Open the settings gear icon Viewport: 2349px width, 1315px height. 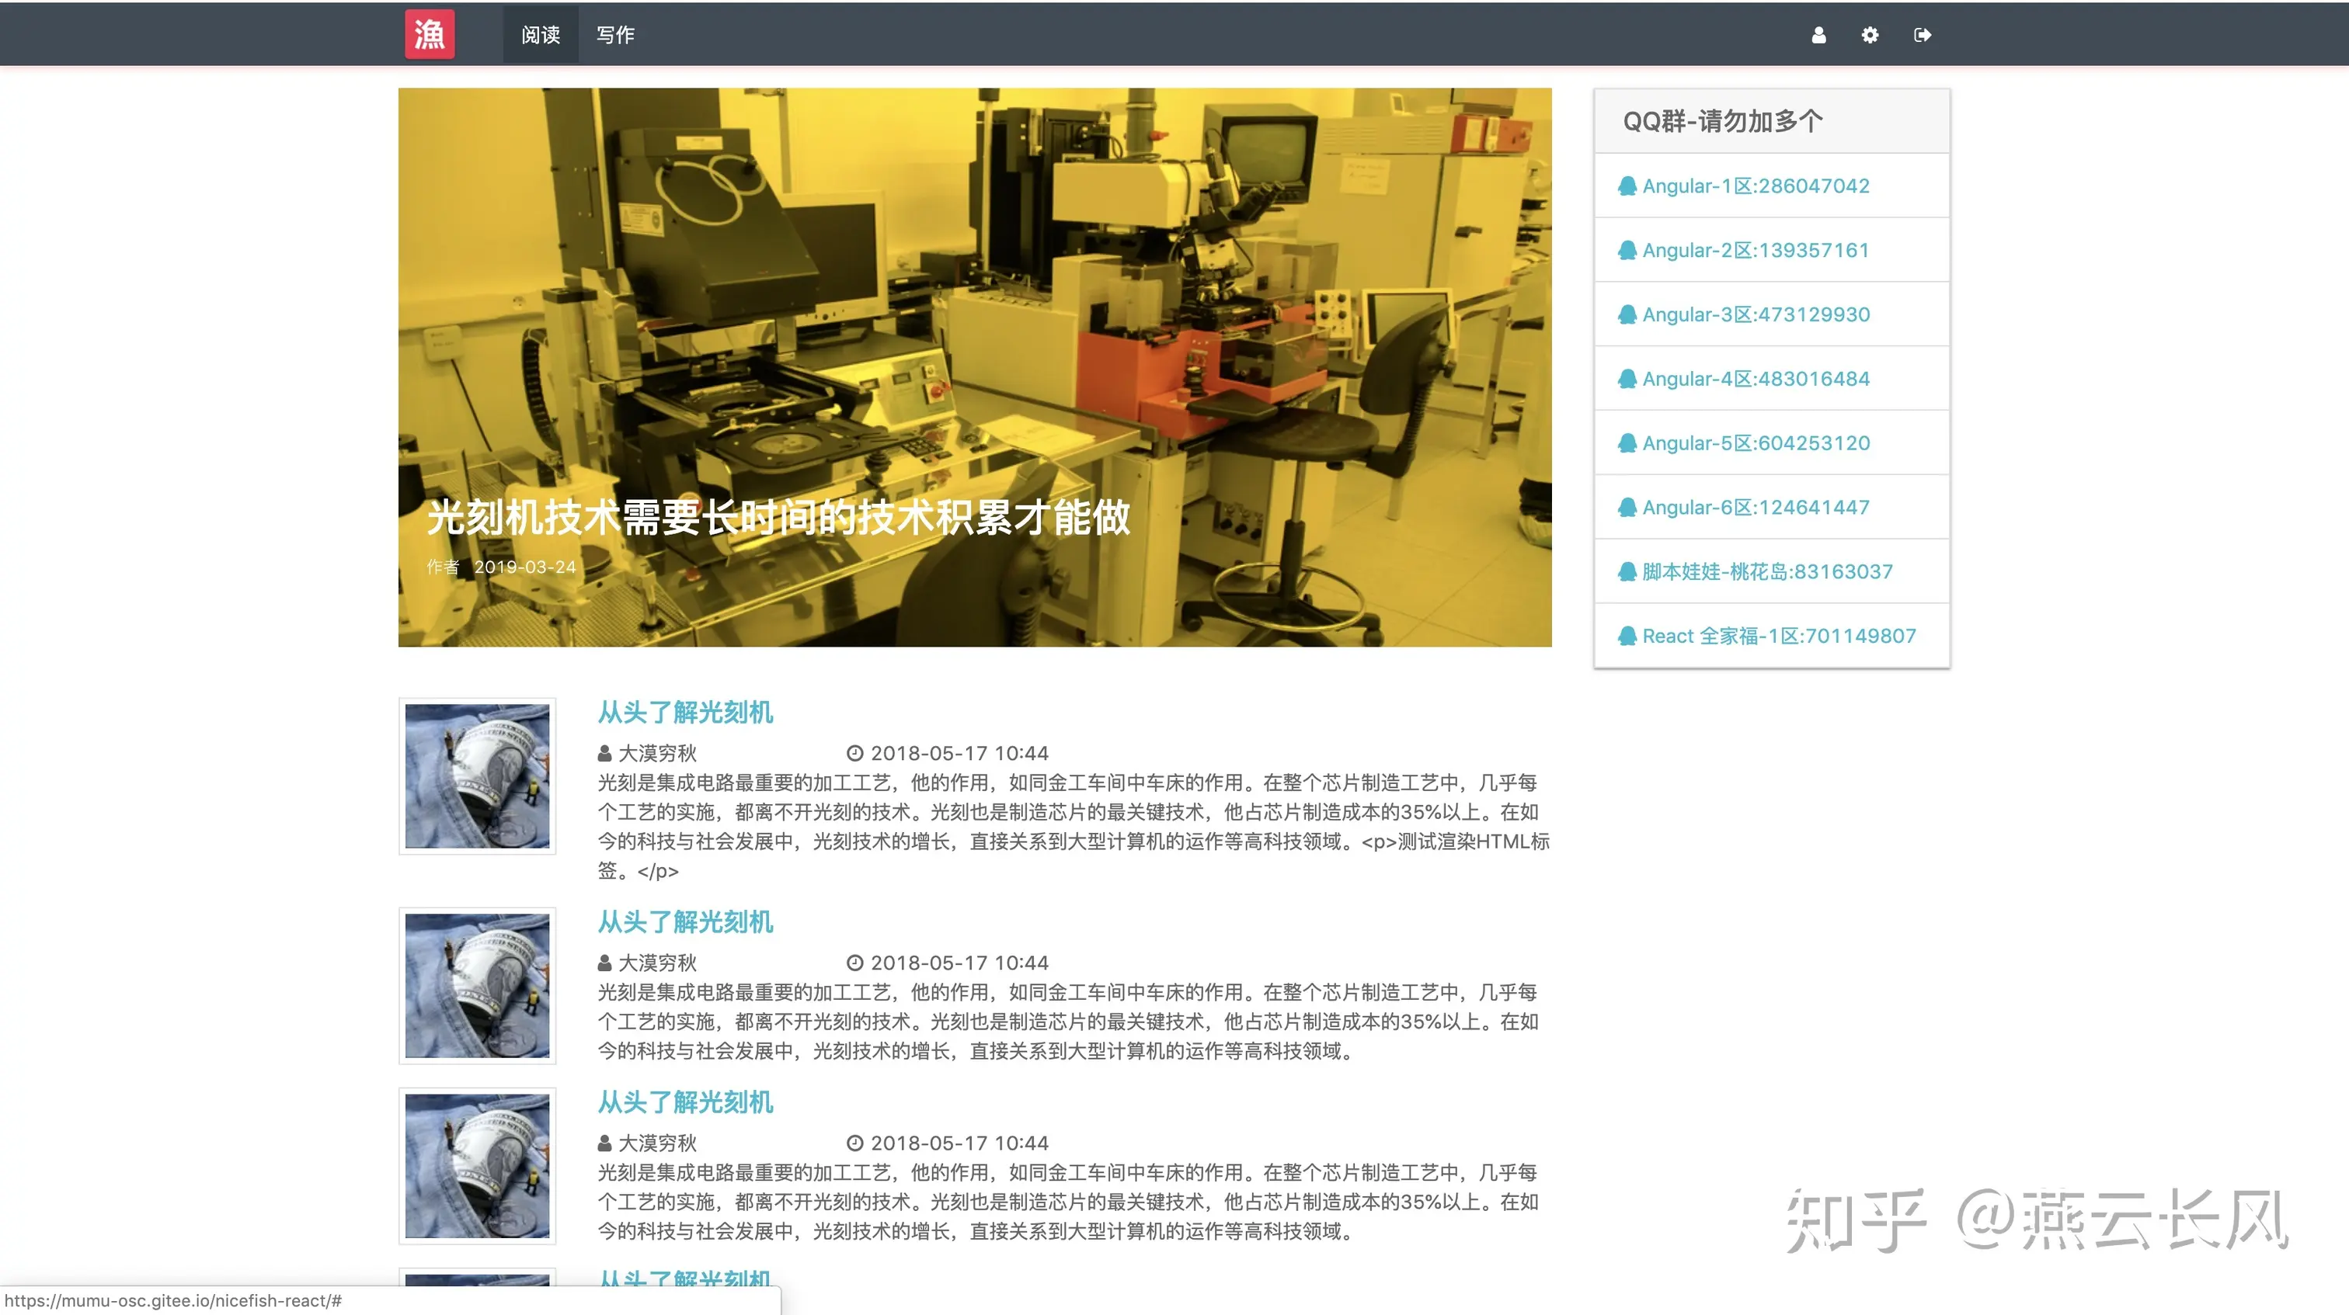(1870, 35)
